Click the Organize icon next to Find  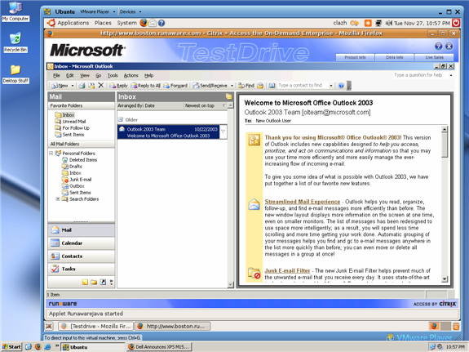[260, 86]
